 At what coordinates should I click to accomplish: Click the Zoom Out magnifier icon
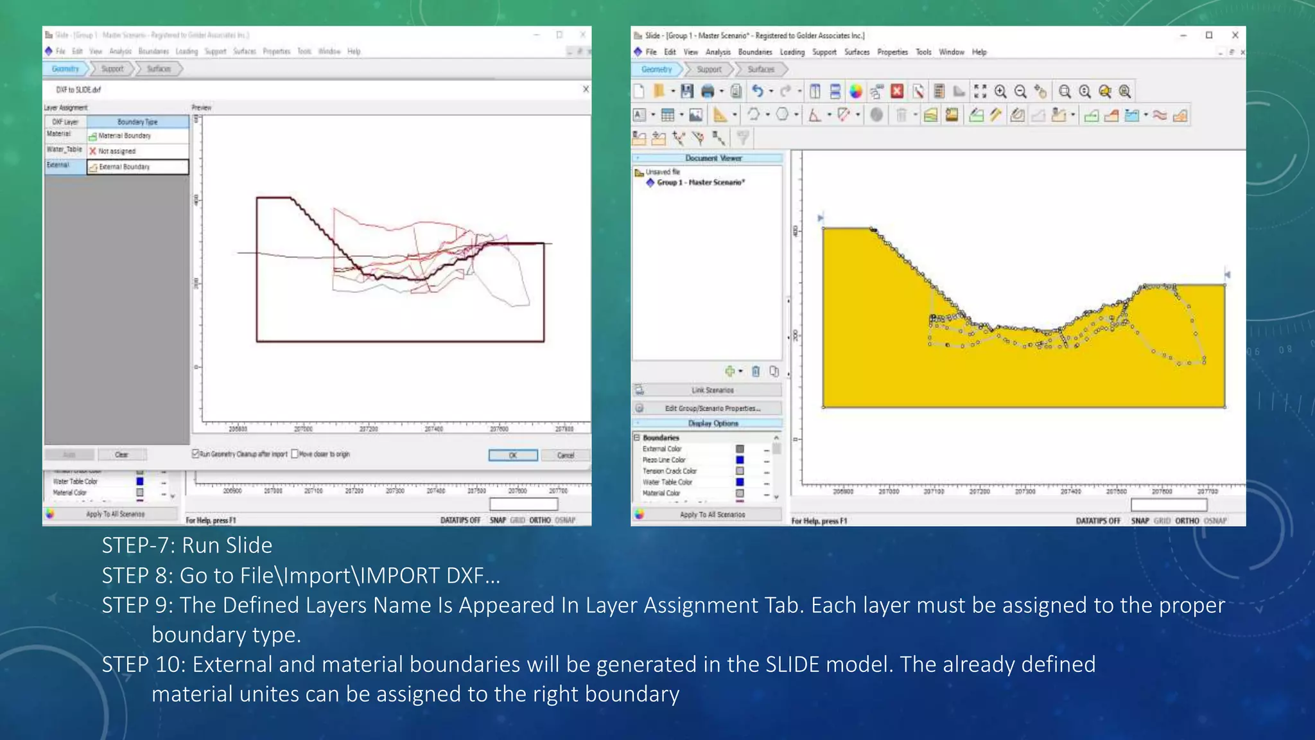1020,92
